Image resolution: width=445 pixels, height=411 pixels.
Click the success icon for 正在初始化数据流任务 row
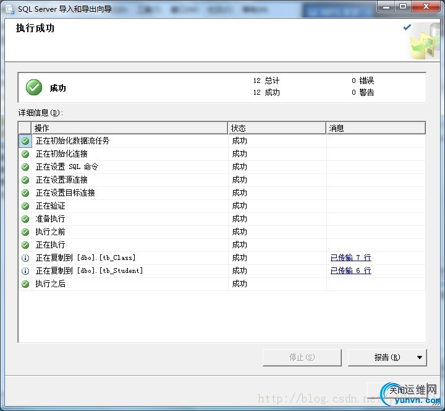click(25, 141)
